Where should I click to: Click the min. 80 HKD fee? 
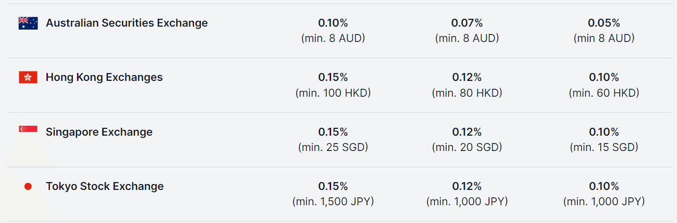(x=467, y=93)
